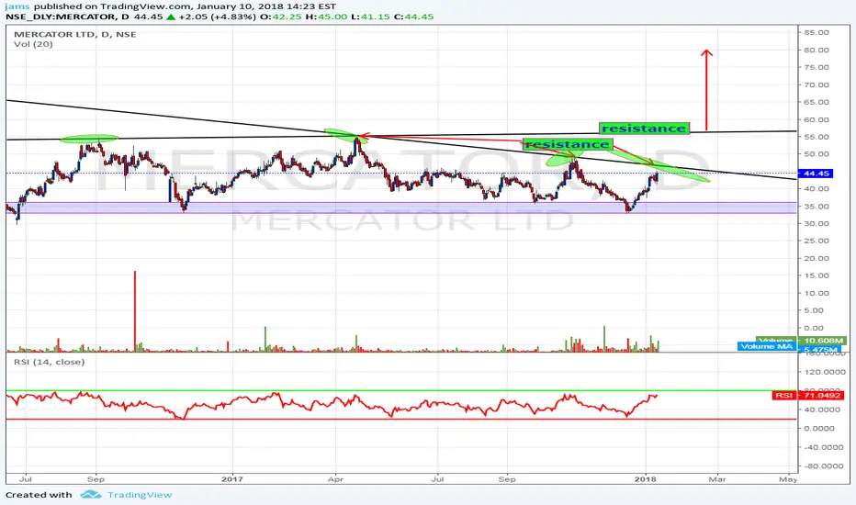Select the high value 'H:45.00'
Viewport: 856px width, 505px height.
326,17
